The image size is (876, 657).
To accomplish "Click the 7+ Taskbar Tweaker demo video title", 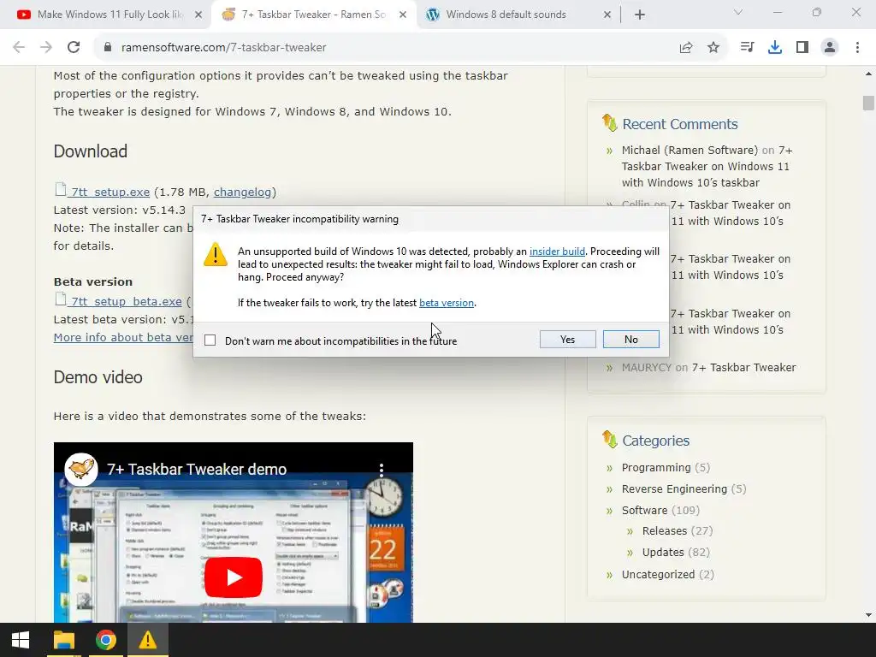I will (x=197, y=470).
